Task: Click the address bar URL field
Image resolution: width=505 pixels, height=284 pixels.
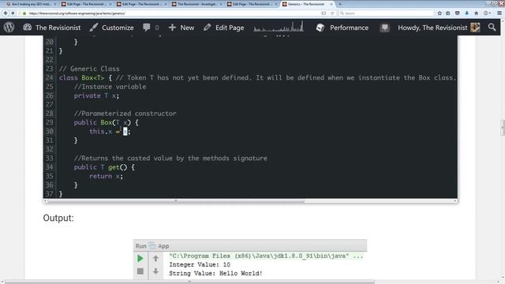Action: point(174,13)
